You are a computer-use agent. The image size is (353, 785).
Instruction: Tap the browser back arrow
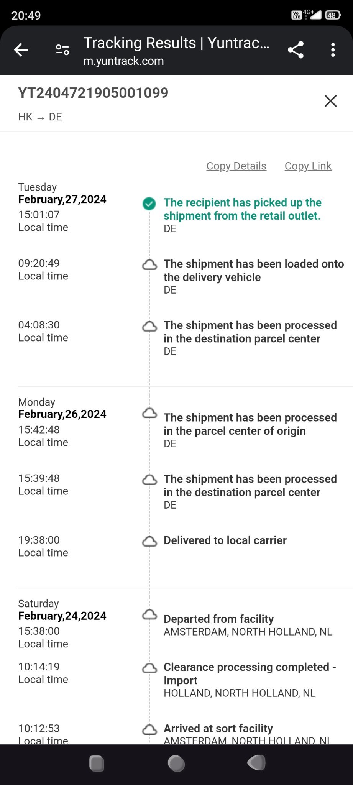click(x=21, y=50)
